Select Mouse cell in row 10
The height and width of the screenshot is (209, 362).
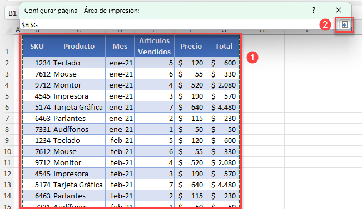point(79,151)
